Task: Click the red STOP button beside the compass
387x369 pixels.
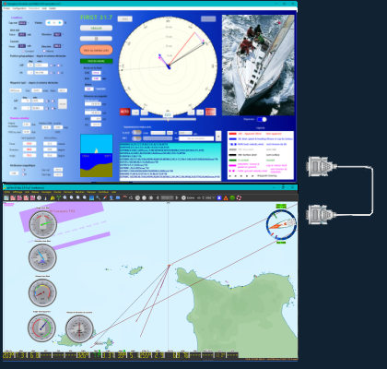Action: pyautogui.click(x=210, y=112)
